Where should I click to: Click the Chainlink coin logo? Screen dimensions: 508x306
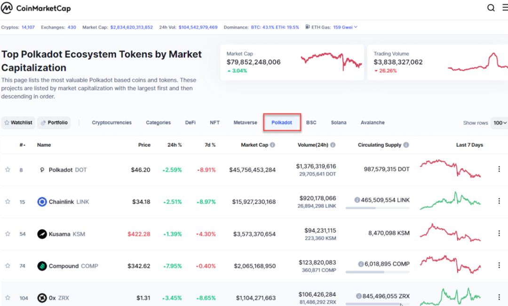(x=42, y=201)
